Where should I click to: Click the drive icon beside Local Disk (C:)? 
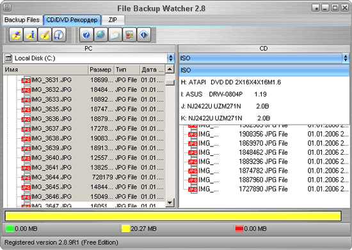[x=8, y=58]
